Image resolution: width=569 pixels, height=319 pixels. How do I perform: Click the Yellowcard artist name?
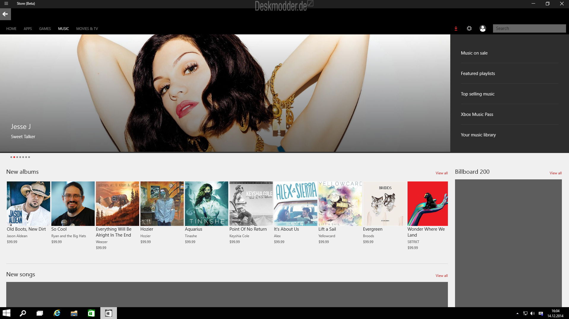pos(327,236)
